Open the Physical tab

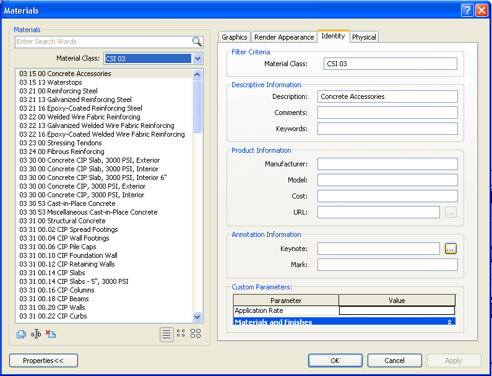tap(364, 37)
